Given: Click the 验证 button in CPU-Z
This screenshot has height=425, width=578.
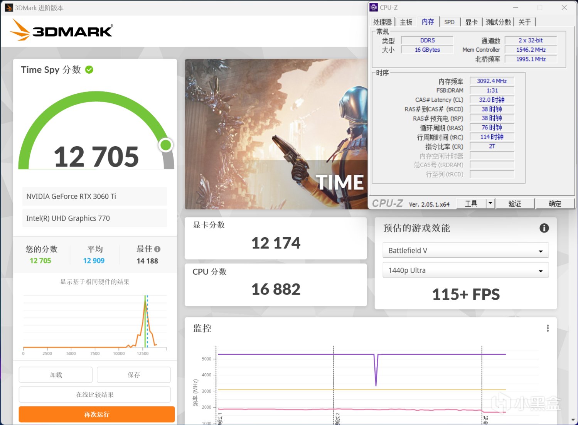Looking at the screenshot, I should (x=515, y=204).
